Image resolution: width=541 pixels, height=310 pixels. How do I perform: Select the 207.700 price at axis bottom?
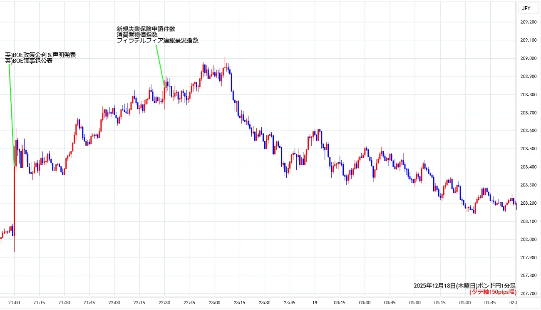[529, 294]
